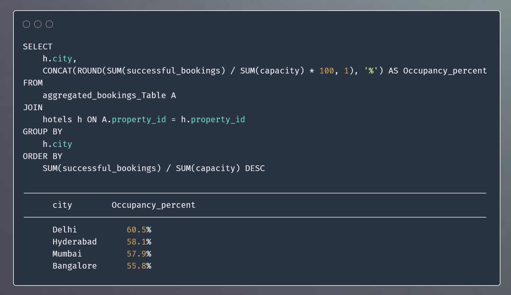Click the Delhi row city name
511x295 pixels.
[64, 230]
